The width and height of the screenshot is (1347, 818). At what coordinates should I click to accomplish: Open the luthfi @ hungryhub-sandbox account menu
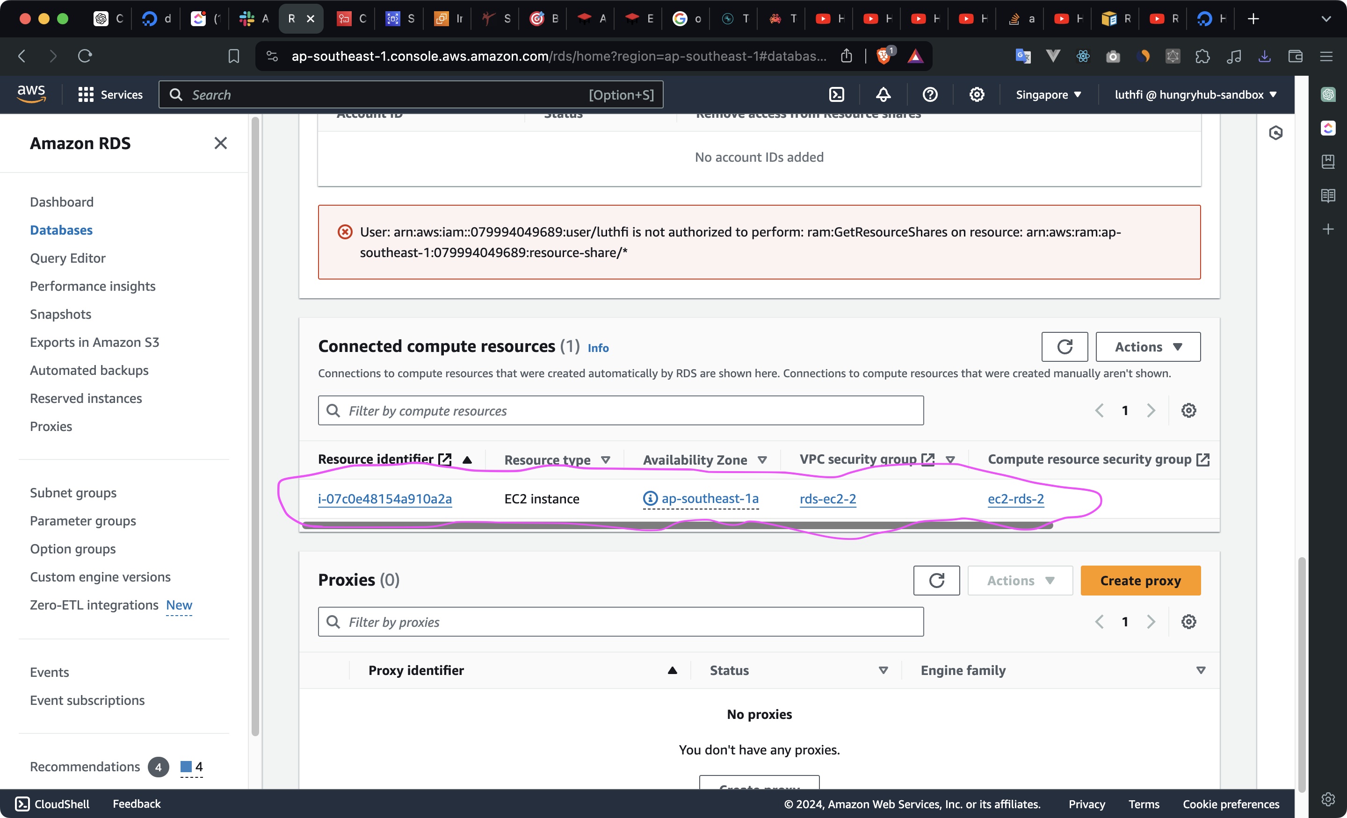[1195, 94]
